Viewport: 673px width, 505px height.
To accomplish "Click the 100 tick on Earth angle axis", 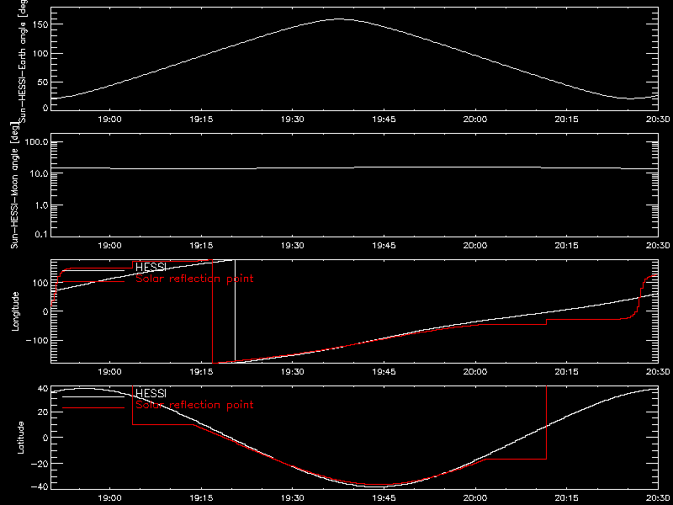I will (40, 53).
